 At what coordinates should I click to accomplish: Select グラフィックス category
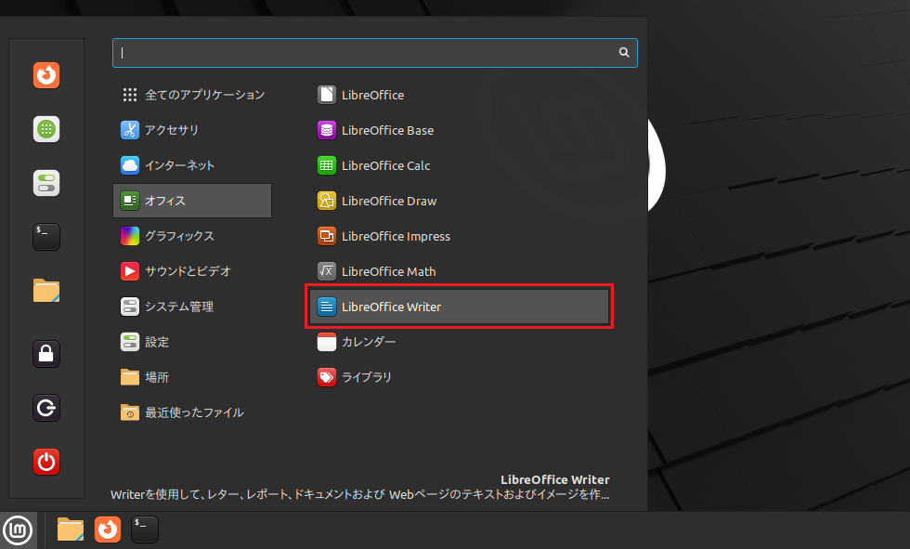pyautogui.click(x=192, y=236)
